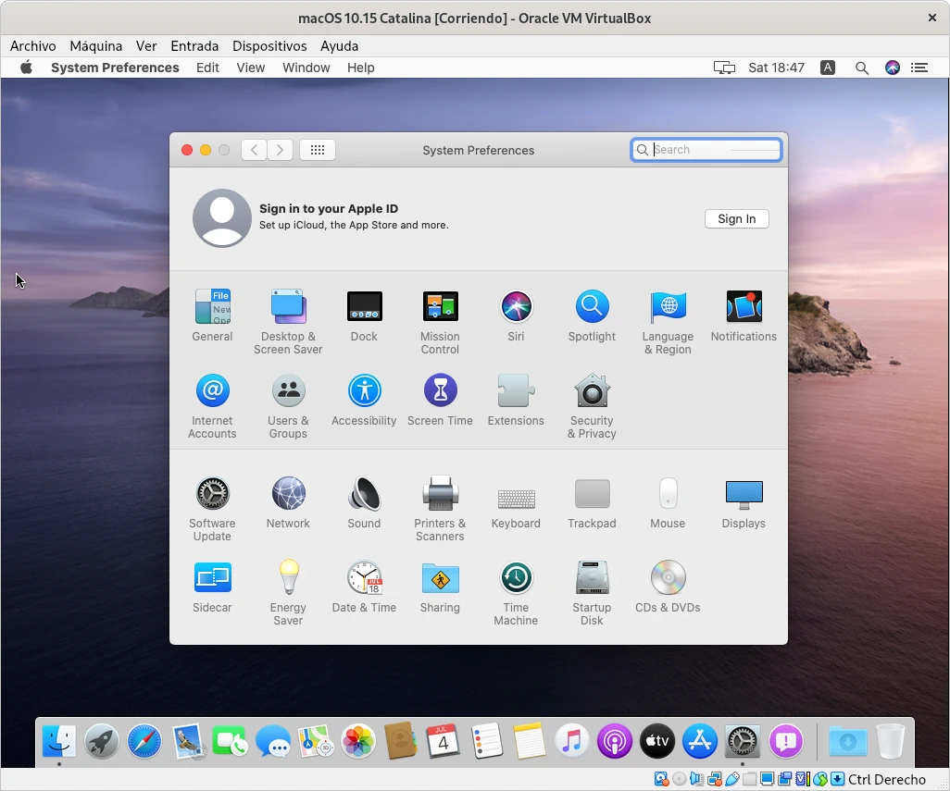This screenshot has width=950, height=791.
Task: Open the Displays preference pane
Action: [x=744, y=495]
